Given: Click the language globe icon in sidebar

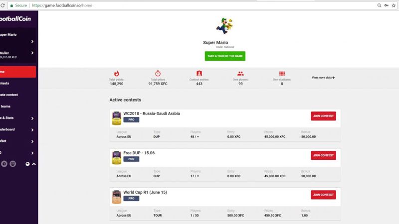Looking at the screenshot, I should (27, 164).
